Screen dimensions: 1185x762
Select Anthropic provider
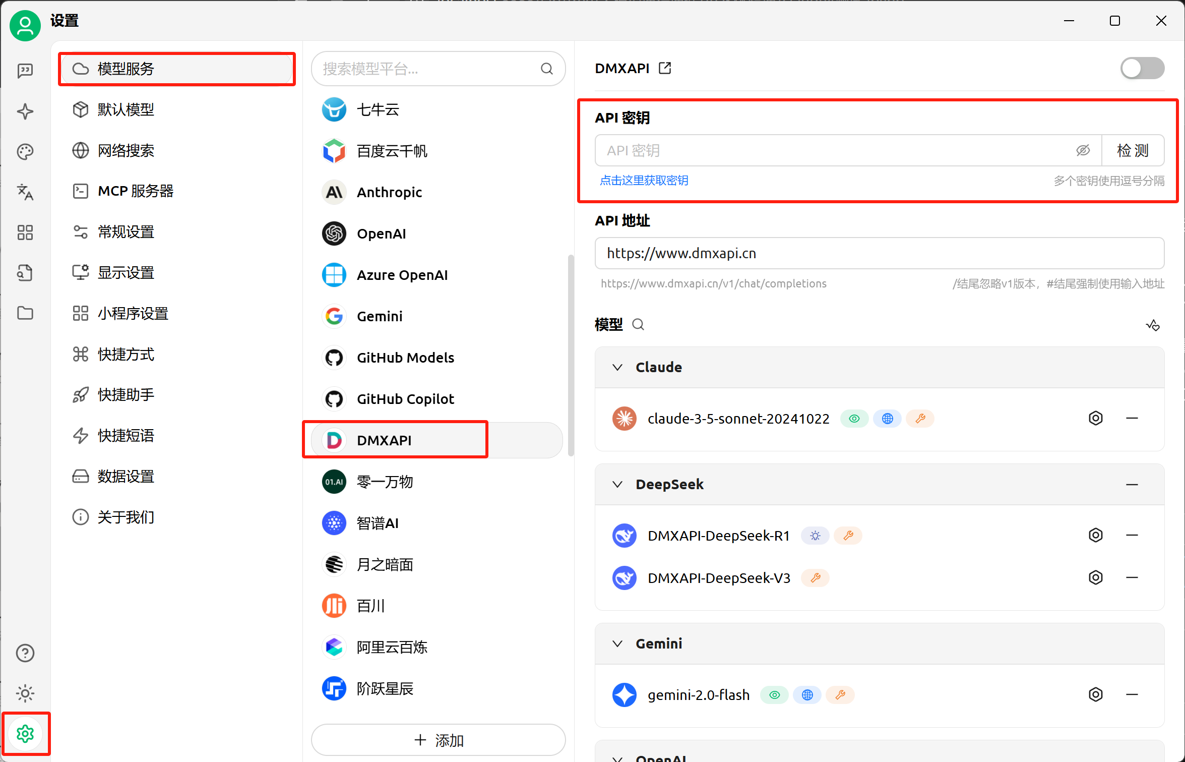437,193
